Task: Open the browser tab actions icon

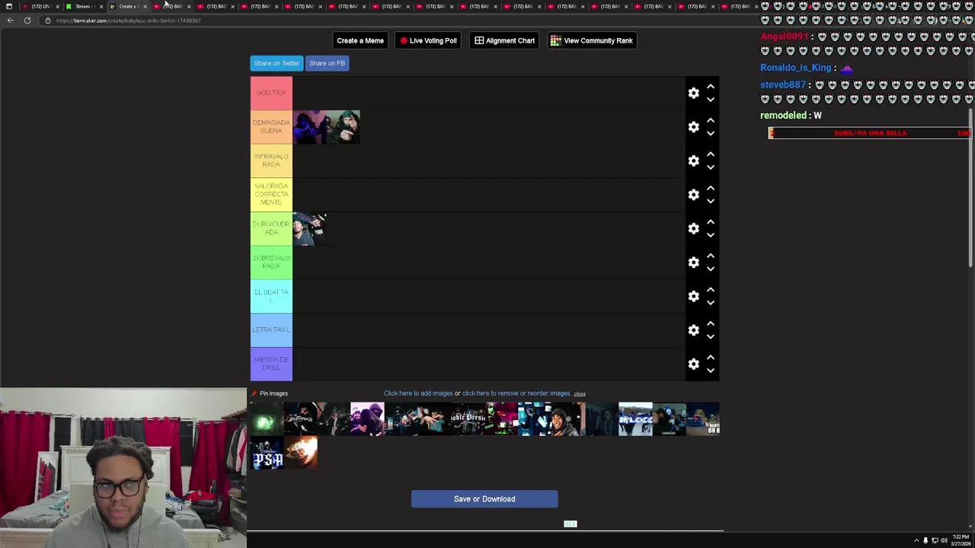Action: 8,6
